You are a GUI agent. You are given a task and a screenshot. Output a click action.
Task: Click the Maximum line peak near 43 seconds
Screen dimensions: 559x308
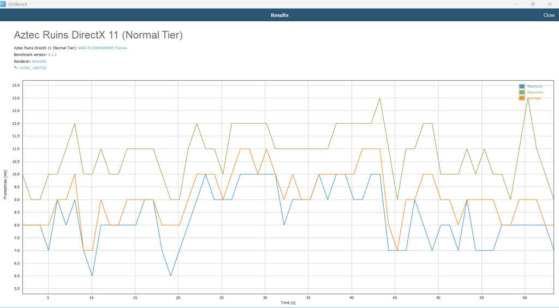[379, 98]
